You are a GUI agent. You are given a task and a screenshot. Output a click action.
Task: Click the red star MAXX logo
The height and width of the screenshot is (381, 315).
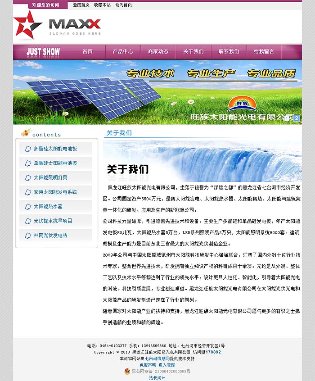(x=57, y=25)
